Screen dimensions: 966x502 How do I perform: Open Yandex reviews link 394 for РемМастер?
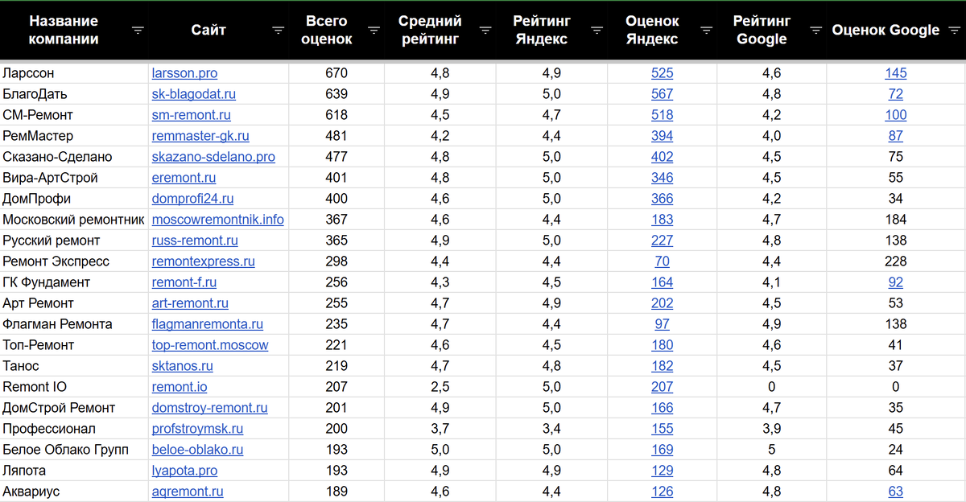point(663,136)
